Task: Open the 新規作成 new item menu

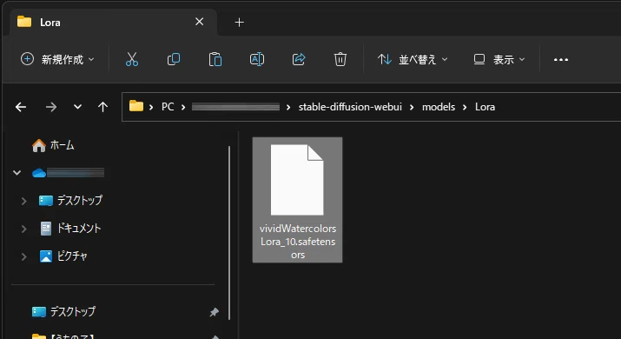Action: tap(58, 59)
